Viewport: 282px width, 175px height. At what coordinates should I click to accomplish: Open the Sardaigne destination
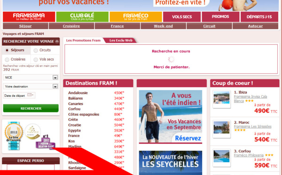coord(77,168)
